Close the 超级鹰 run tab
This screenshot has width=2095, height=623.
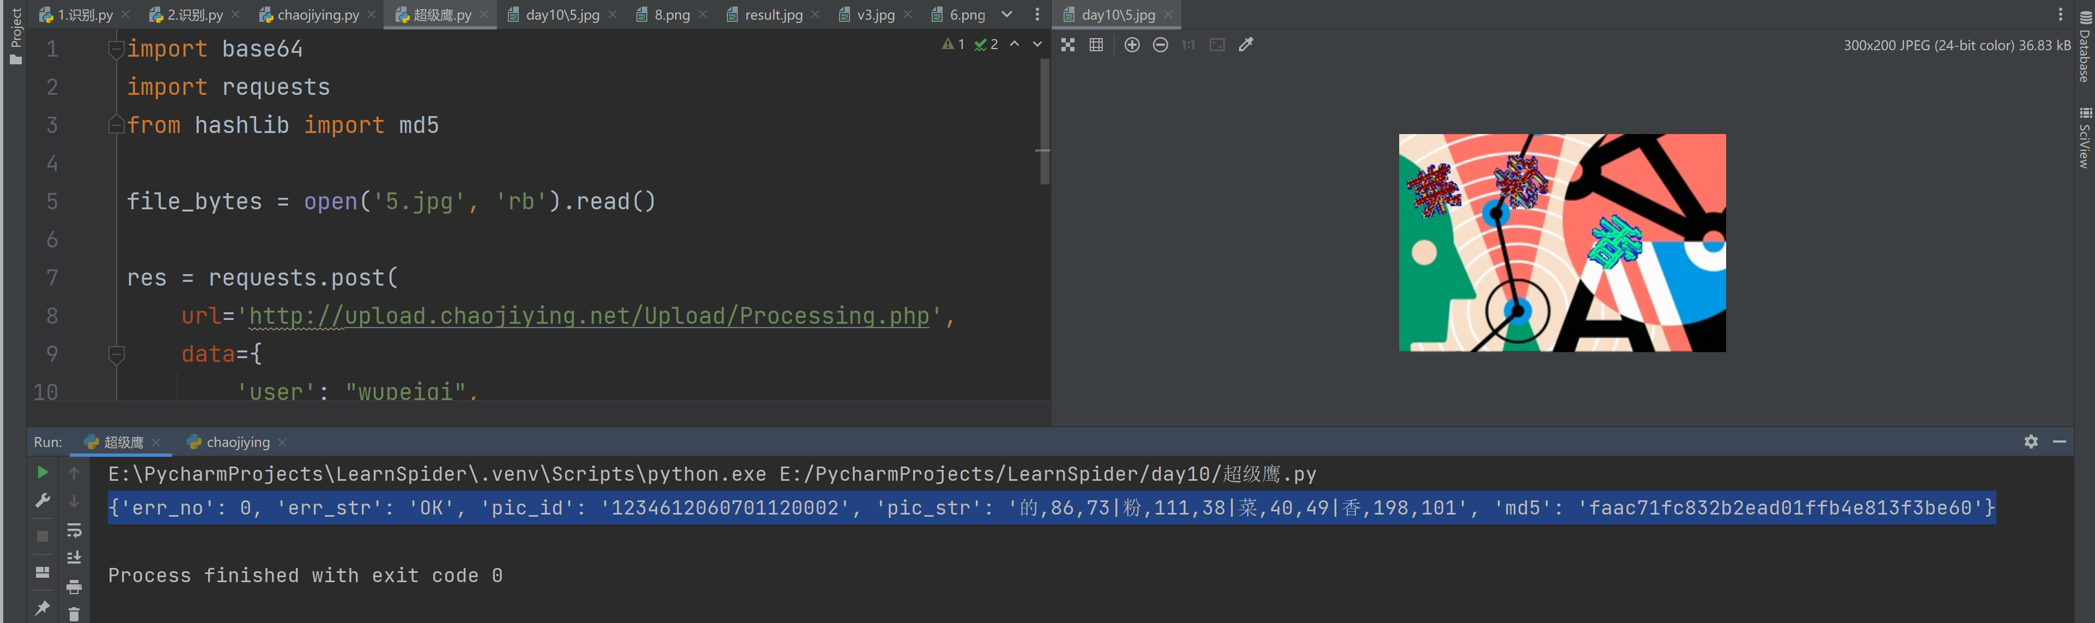pos(155,443)
